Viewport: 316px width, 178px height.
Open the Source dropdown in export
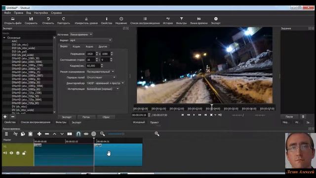coord(81,35)
